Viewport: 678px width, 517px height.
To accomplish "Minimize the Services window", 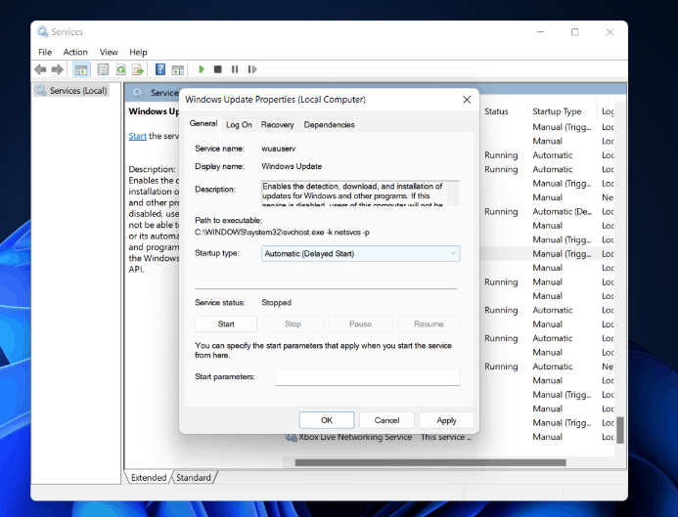I will (540, 32).
